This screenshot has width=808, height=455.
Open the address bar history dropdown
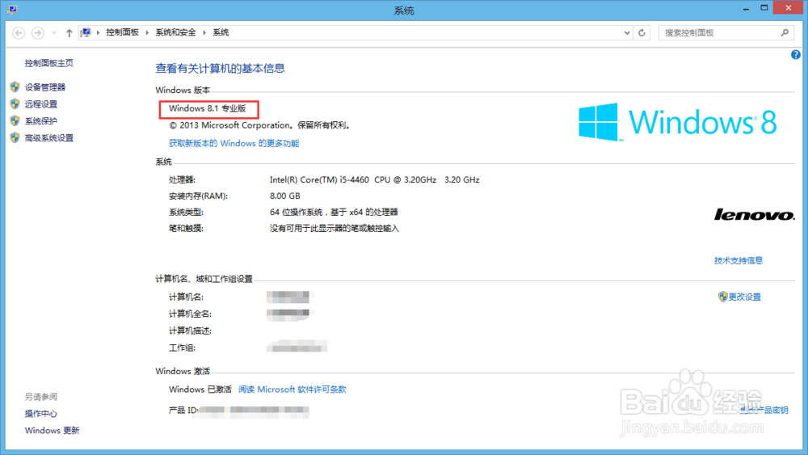[x=627, y=33]
